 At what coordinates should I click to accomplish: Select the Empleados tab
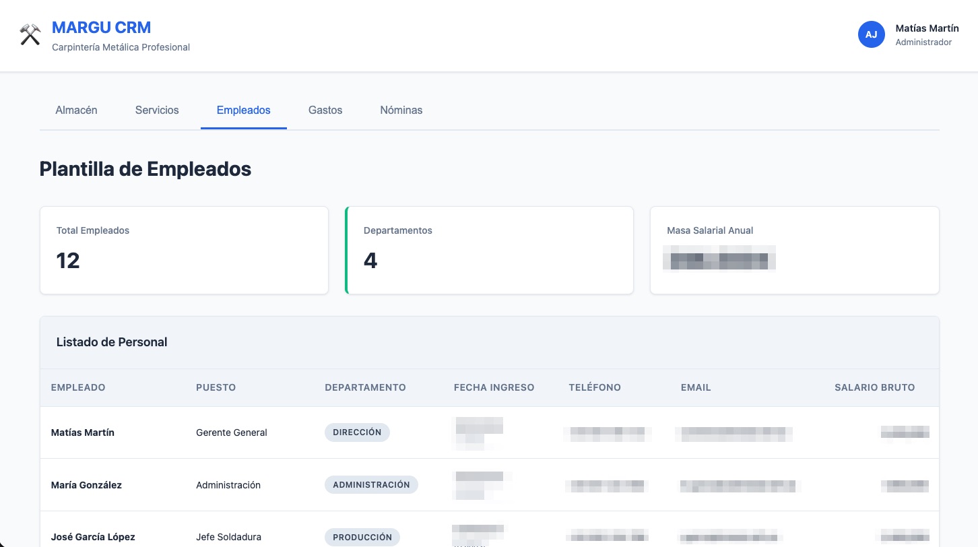point(243,110)
